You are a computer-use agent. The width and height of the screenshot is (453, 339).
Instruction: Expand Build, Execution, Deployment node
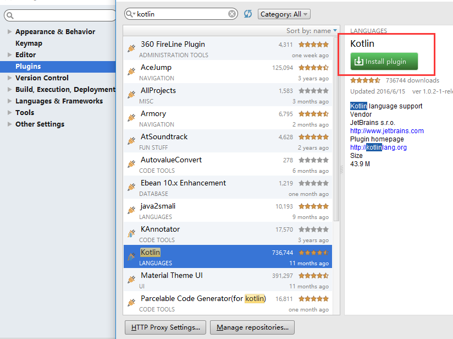click(9, 89)
